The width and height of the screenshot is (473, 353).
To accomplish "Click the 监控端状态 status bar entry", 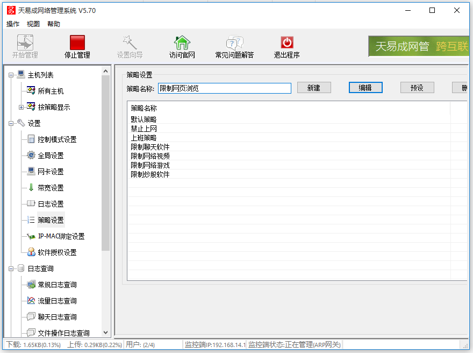I will [x=295, y=344].
